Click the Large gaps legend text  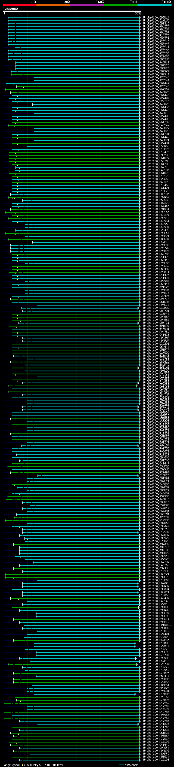[33, 765]
